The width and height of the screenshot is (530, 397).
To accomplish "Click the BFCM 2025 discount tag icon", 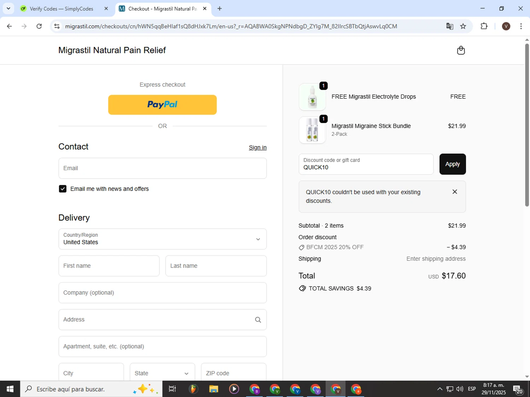I will click(301, 247).
